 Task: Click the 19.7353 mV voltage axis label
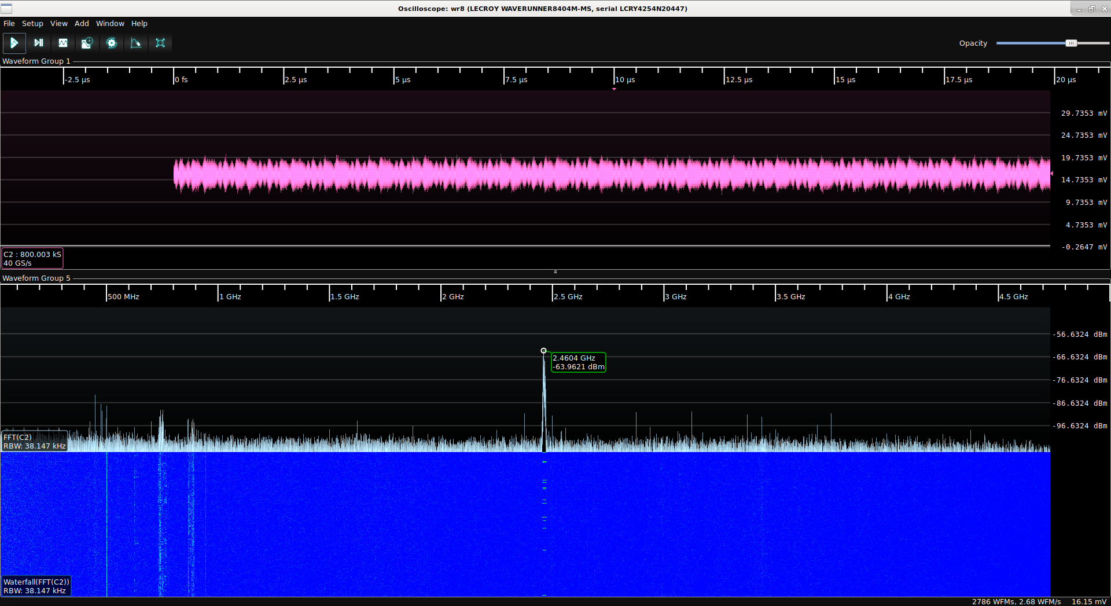(x=1084, y=158)
